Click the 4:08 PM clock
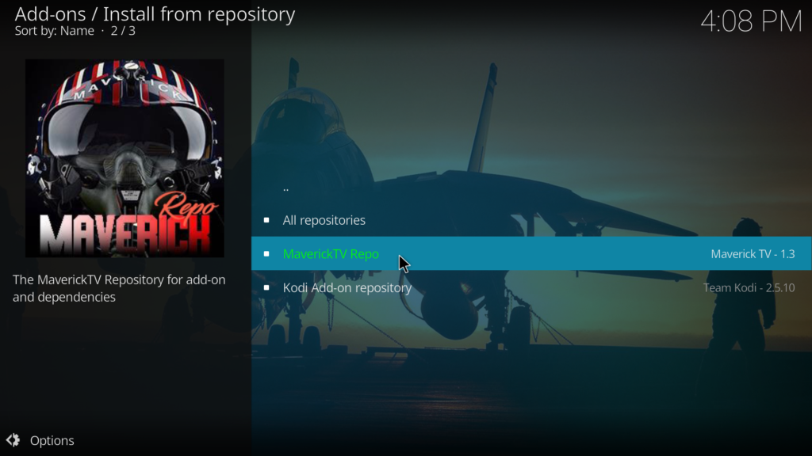Screen dimensions: 812x456 pos(751,21)
